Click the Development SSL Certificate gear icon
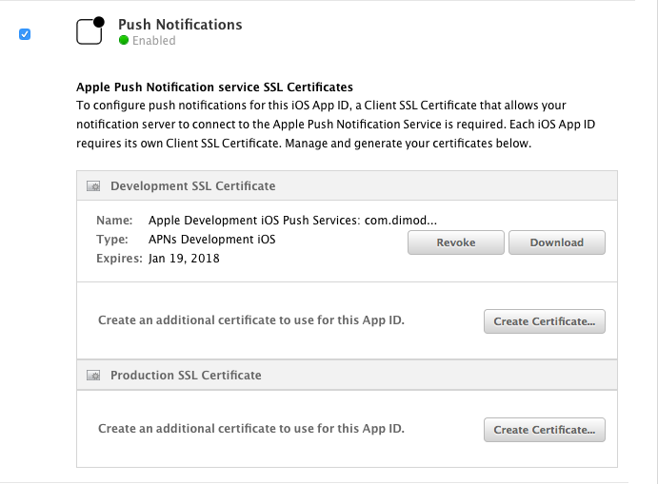The height and width of the screenshot is (484, 658). point(93,186)
